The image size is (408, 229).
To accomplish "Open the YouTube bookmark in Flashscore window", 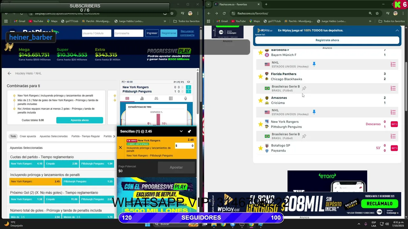I will (x=238, y=21).
